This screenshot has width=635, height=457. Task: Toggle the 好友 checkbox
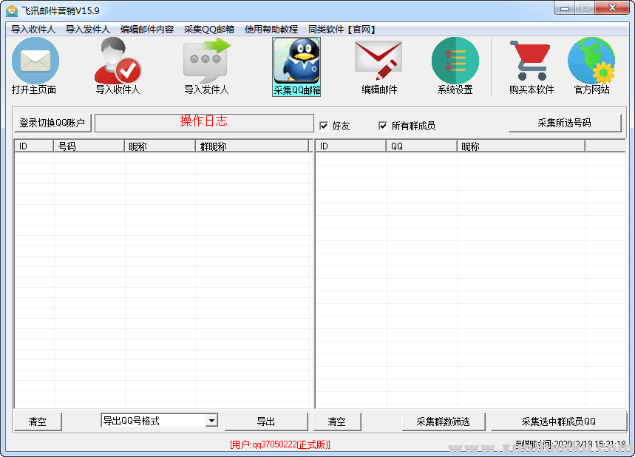(x=324, y=126)
